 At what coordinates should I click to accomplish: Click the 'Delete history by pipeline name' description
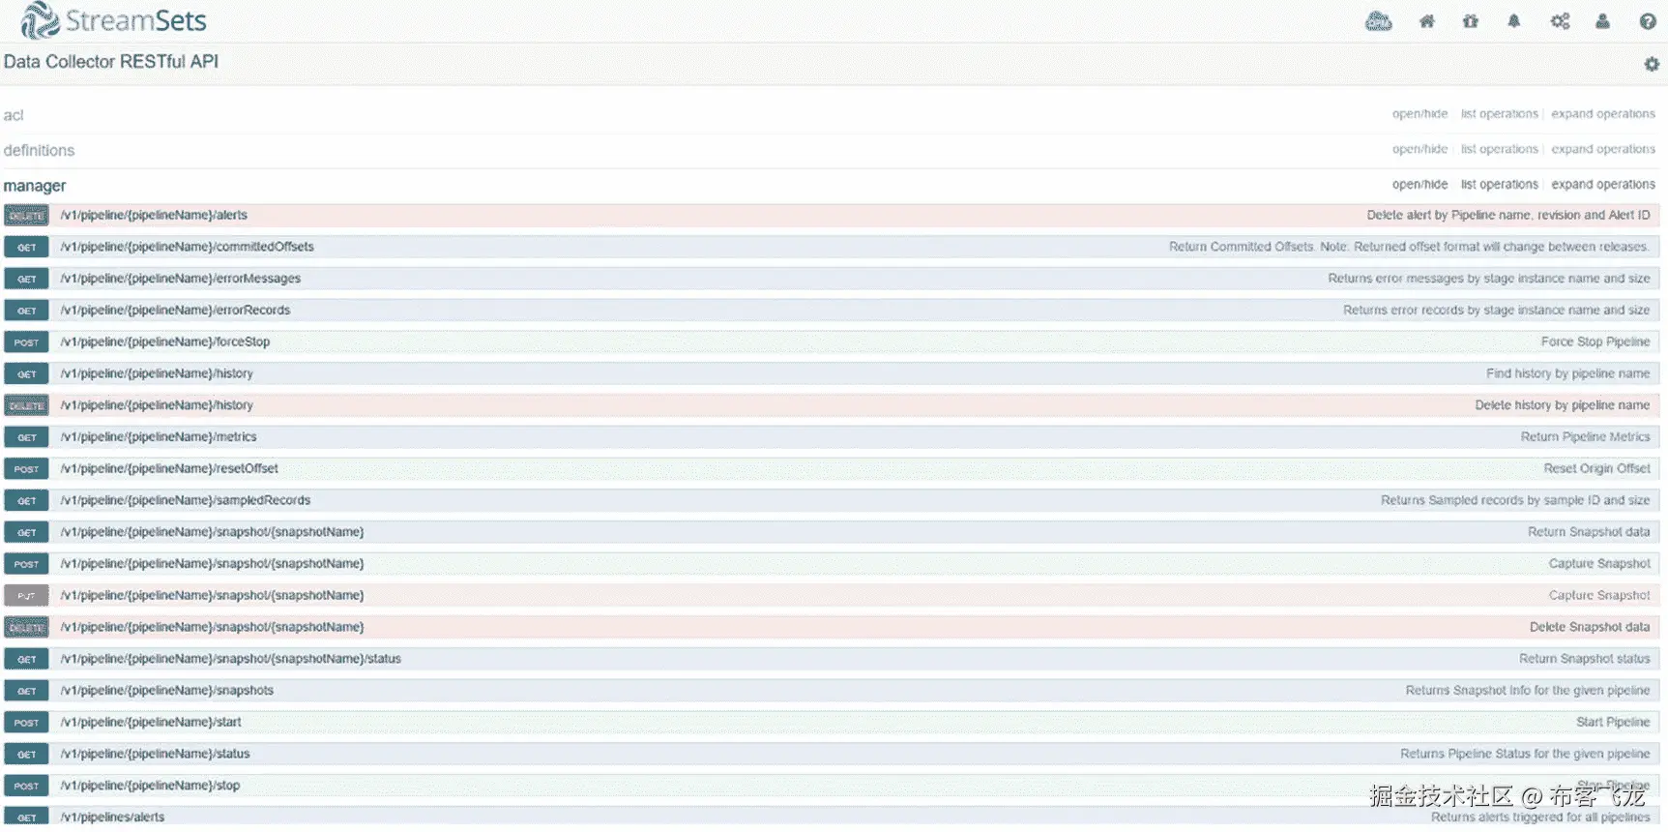[x=1563, y=405]
